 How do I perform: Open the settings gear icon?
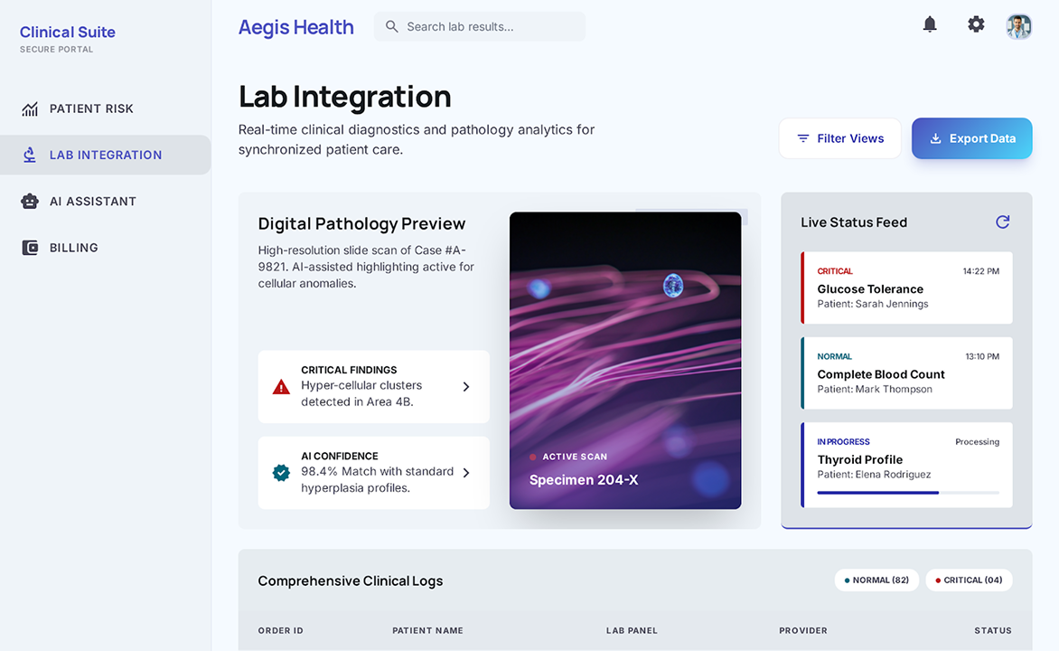[976, 24]
